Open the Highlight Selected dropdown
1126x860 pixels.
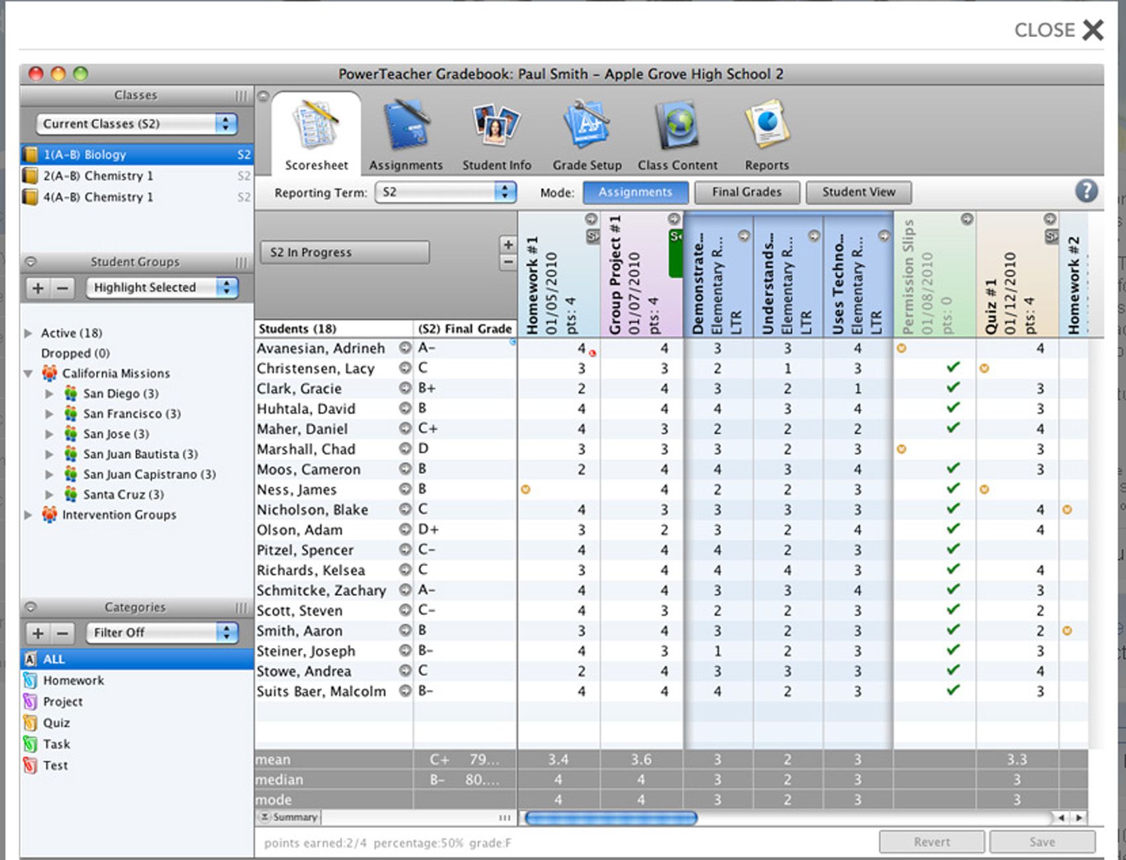[x=162, y=287]
